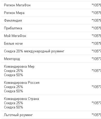The image size is (101, 119).
Task: Click the Регион Мира service name
Action: (14, 13)
